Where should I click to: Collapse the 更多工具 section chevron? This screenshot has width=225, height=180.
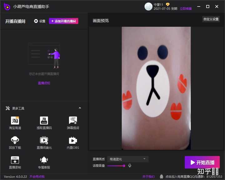(80, 108)
